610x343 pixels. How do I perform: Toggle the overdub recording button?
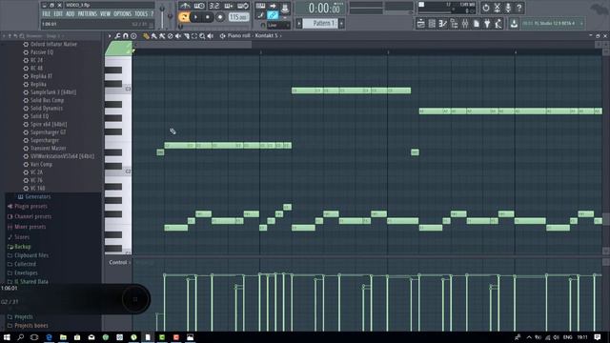[229, 7]
